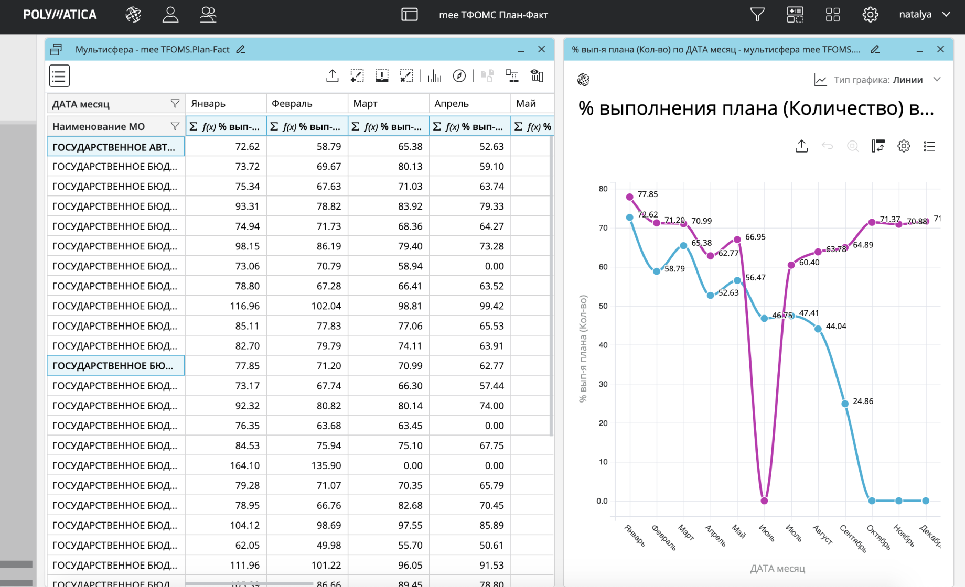Click the bar chart icon in Multisphere toolbar
The width and height of the screenshot is (965, 587).
point(434,77)
